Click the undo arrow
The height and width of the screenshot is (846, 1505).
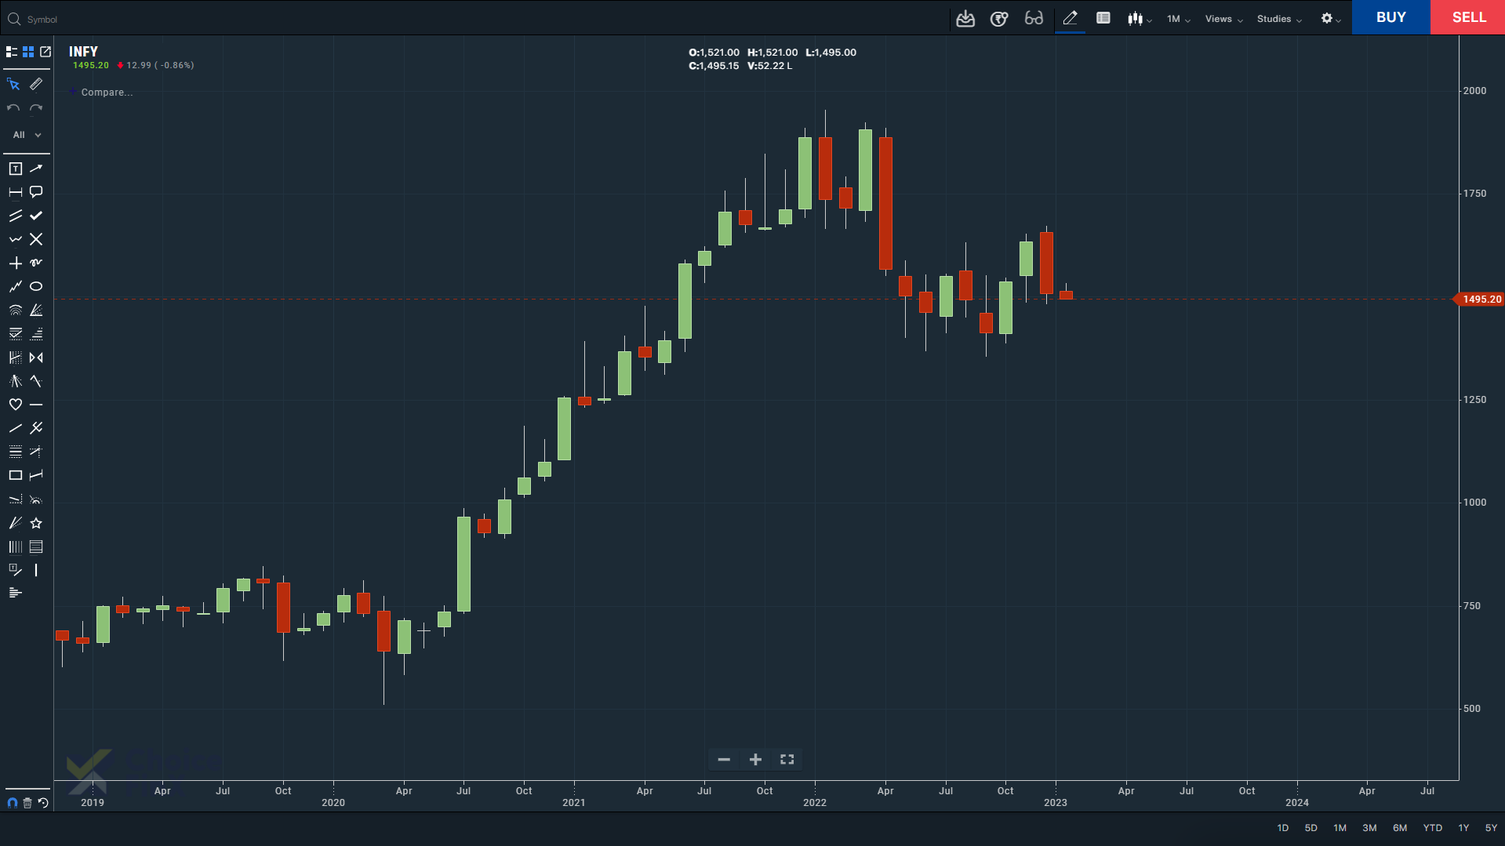tap(13, 108)
